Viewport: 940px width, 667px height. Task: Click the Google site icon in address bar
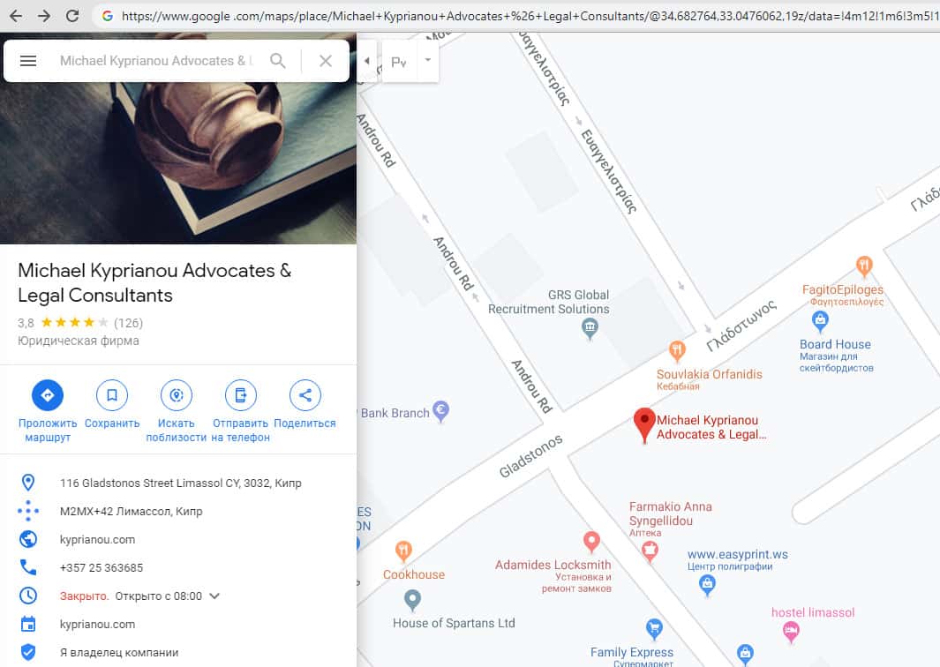108,16
